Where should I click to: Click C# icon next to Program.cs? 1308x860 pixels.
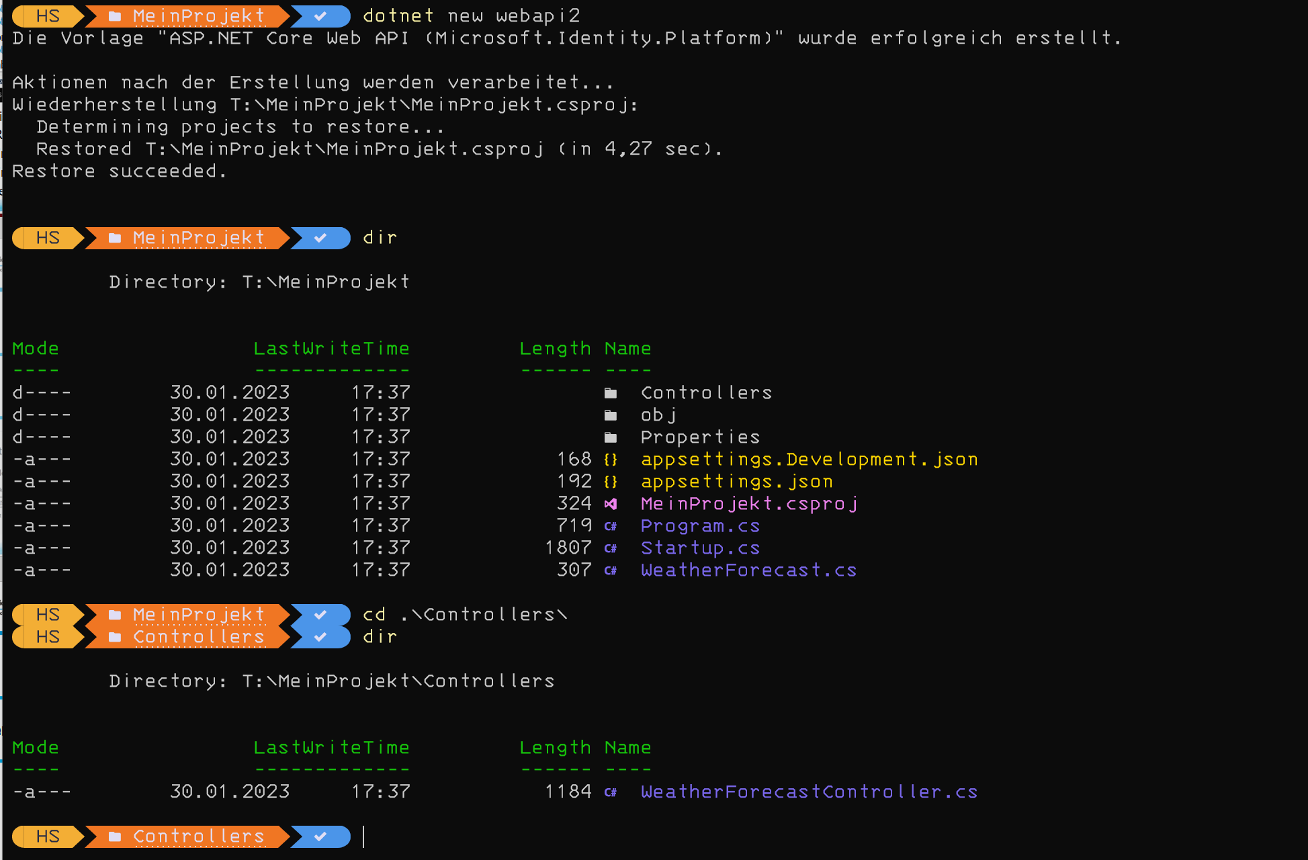pyautogui.click(x=610, y=526)
